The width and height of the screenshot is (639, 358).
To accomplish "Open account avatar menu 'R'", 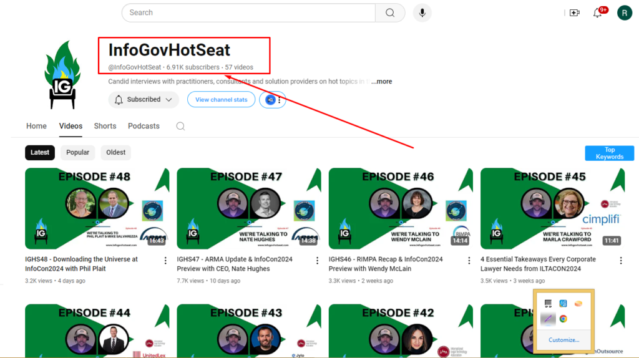I will click(x=624, y=12).
